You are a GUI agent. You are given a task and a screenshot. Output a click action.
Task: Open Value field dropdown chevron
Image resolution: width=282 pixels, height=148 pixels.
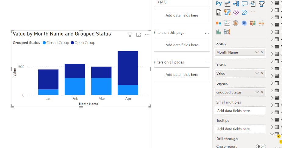(257, 73)
